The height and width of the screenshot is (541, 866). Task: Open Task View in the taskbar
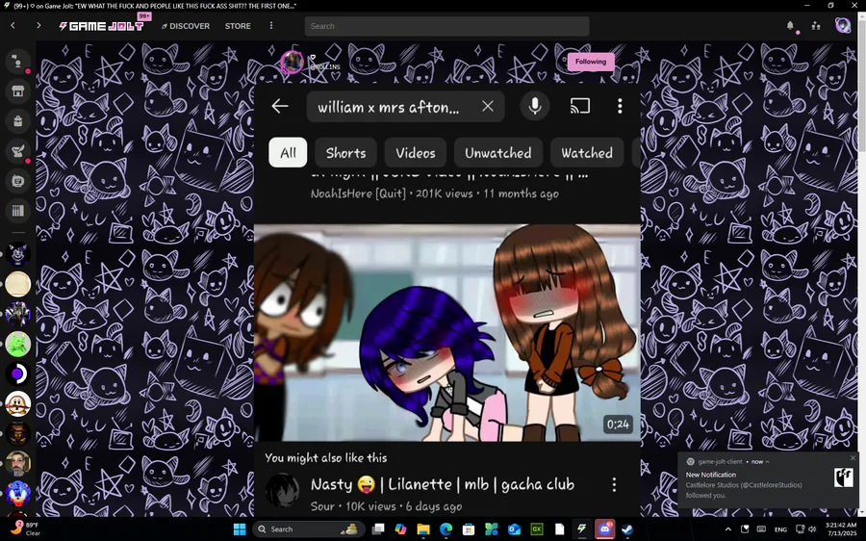[378, 529]
